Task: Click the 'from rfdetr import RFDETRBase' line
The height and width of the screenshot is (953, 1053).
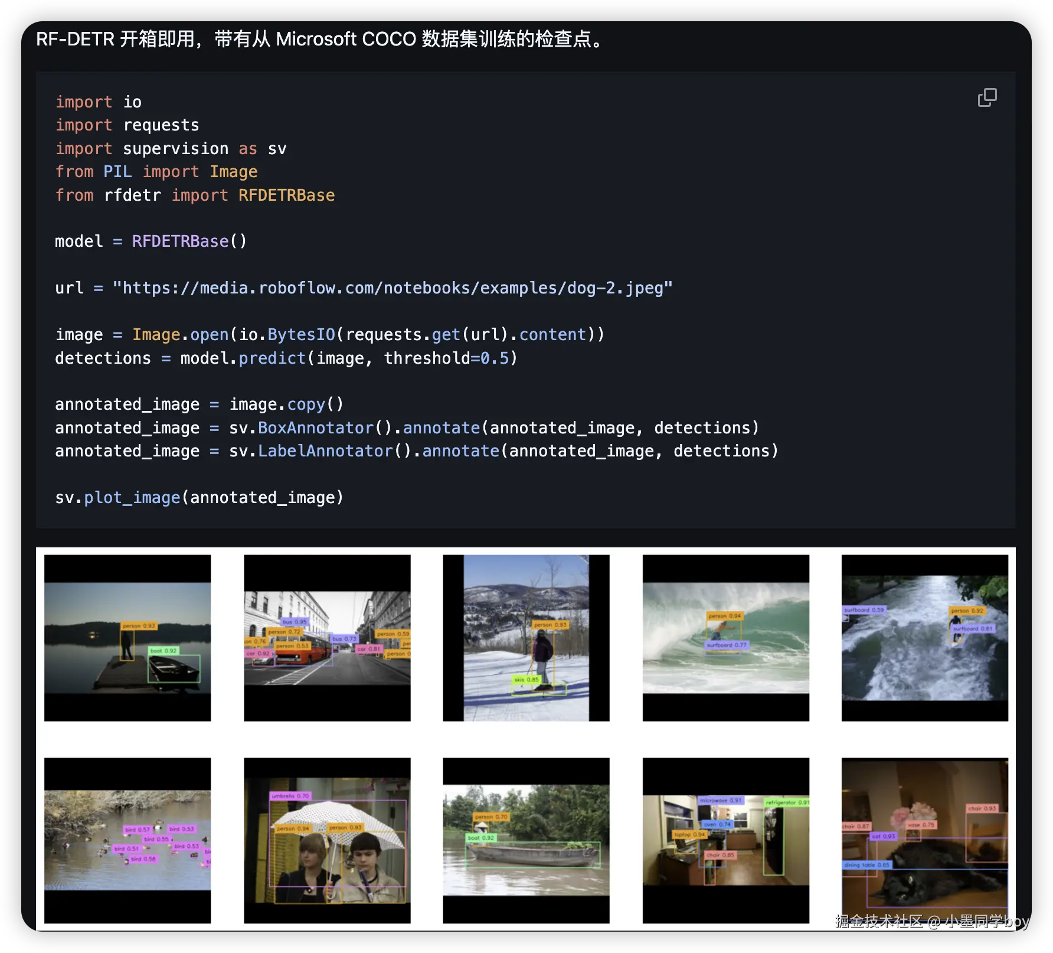Action: coord(195,195)
